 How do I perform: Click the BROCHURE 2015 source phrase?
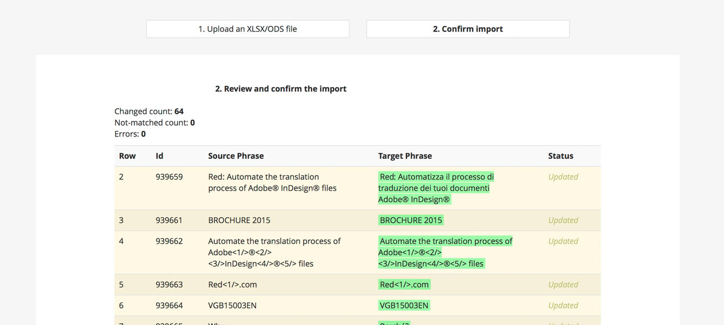[x=239, y=220]
